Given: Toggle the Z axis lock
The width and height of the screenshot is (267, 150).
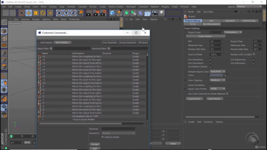Looking at the screenshot, I should (x=73, y=13).
